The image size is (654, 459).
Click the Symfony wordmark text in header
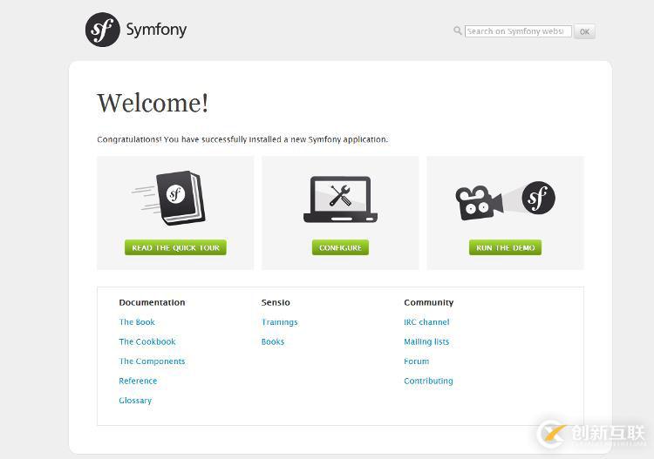tap(156, 30)
